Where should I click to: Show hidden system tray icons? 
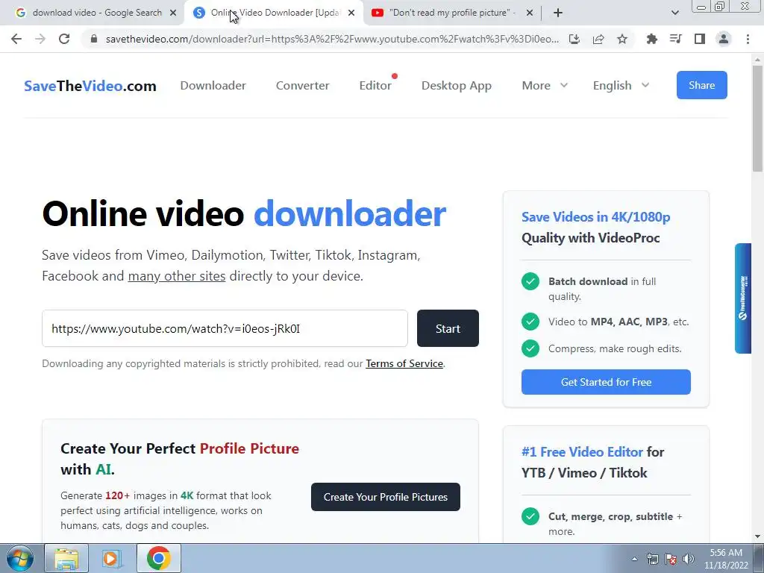(x=634, y=559)
